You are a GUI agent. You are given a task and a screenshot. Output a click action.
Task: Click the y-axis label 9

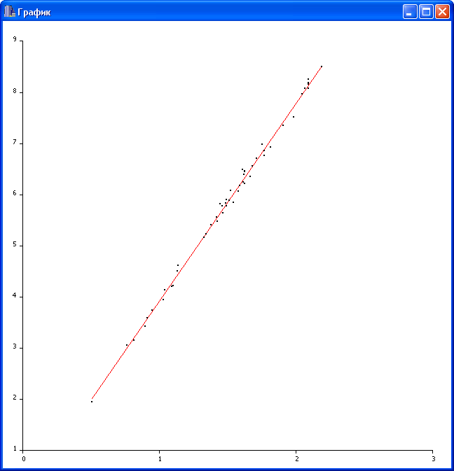14,41
